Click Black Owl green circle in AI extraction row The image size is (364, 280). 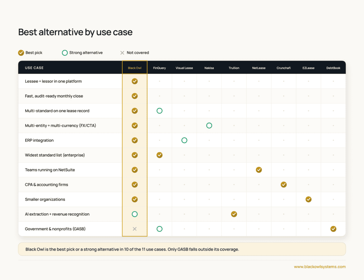[x=135, y=214]
